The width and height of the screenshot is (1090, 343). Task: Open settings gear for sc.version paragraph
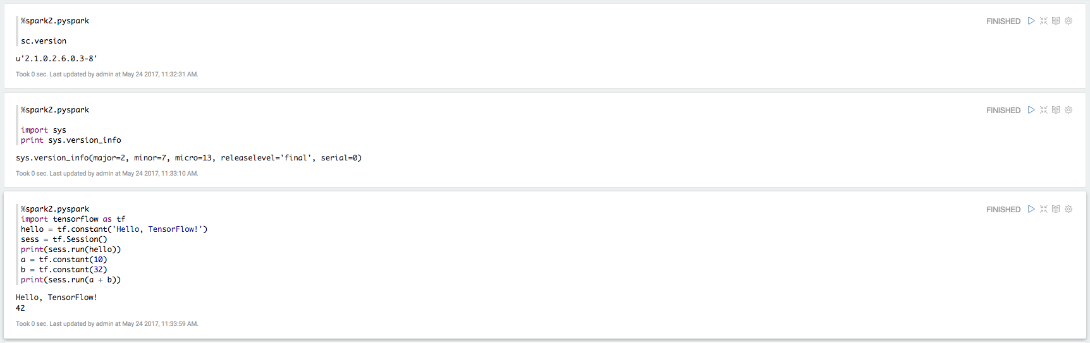coord(1069,21)
